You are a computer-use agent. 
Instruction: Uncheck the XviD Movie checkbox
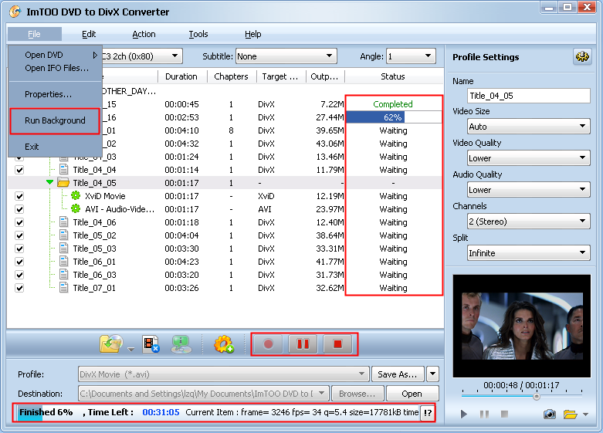pos(19,196)
